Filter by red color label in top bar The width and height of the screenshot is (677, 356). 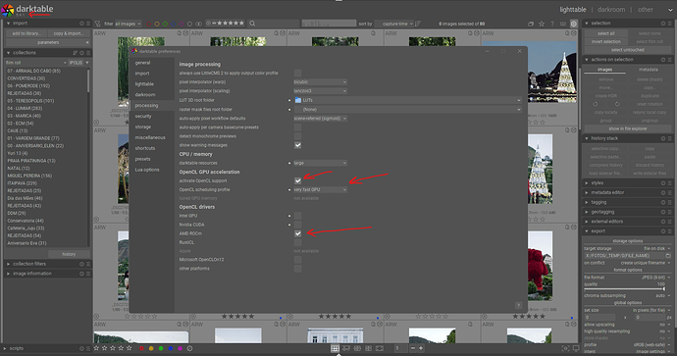click(x=148, y=25)
